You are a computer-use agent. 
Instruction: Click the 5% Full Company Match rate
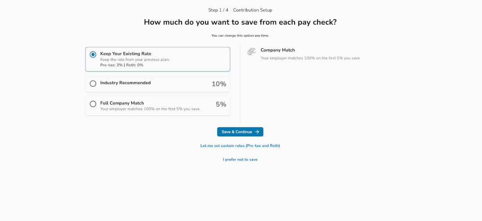click(221, 104)
